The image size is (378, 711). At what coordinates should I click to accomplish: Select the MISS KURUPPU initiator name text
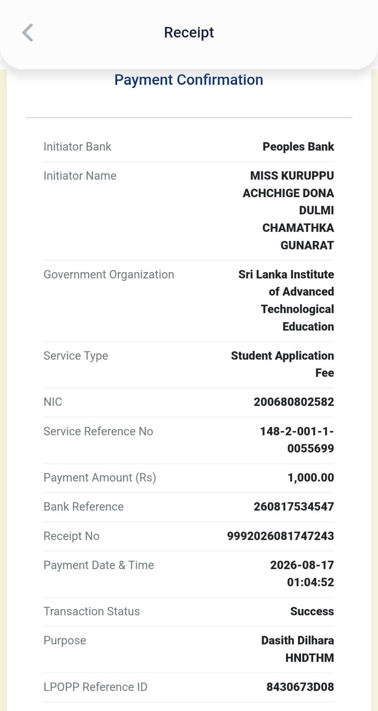(292, 176)
